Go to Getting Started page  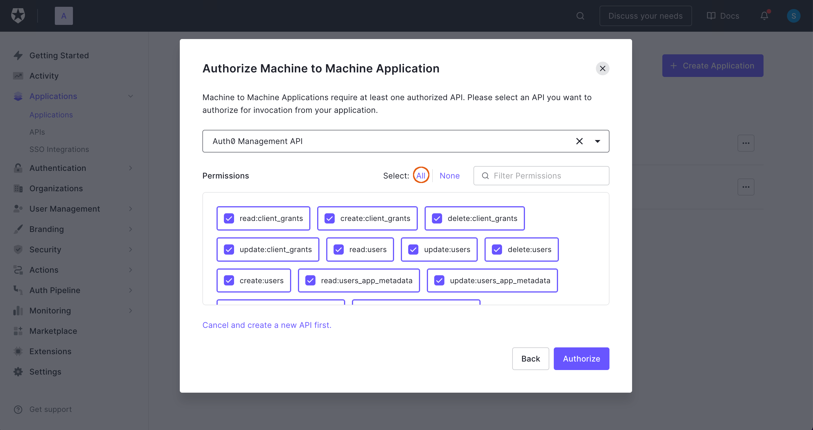point(59,55)
